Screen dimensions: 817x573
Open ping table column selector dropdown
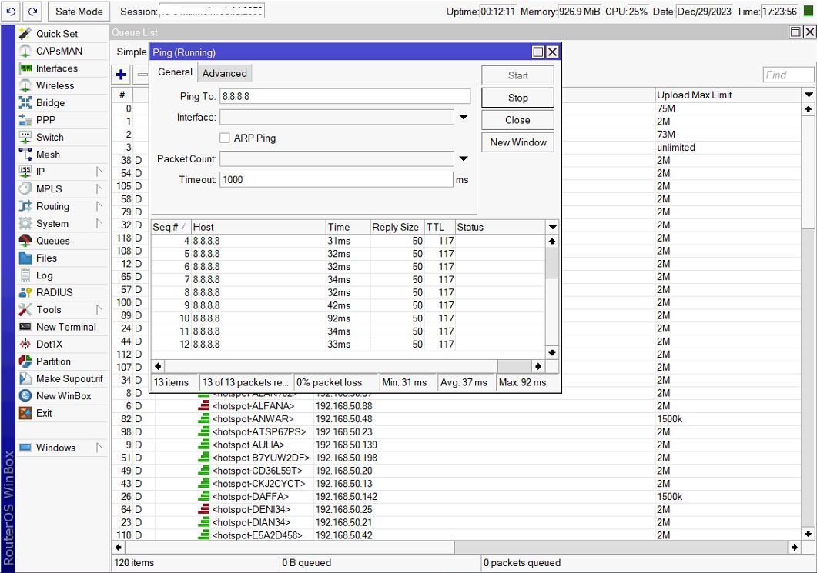[x=552, y=227]
